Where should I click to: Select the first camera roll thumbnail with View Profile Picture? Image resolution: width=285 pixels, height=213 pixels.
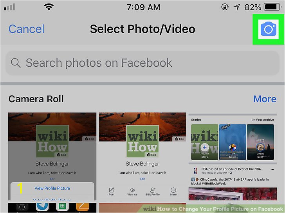(x=52, y=156)
